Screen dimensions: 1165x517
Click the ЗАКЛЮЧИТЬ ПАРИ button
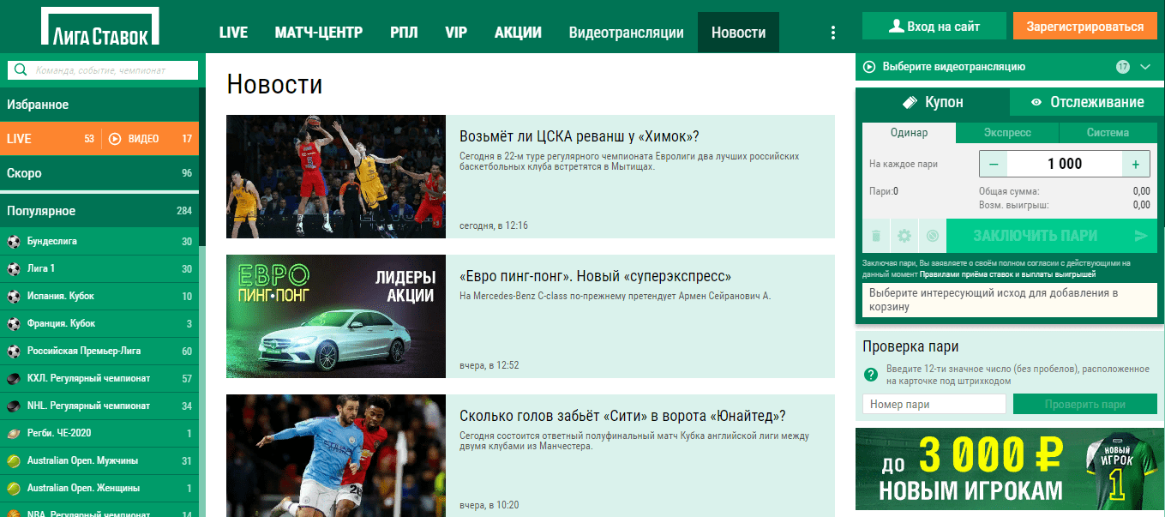pyautogui.click(x=1051, y=236)
